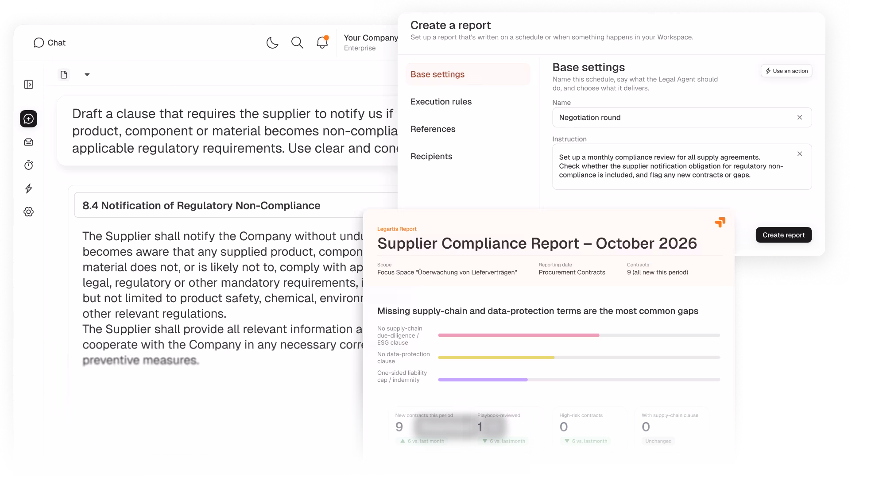Click the Procurement Contracts reporting value
Image resolution: width=875 pixels, height=492 pixels.
click(572, 272)
